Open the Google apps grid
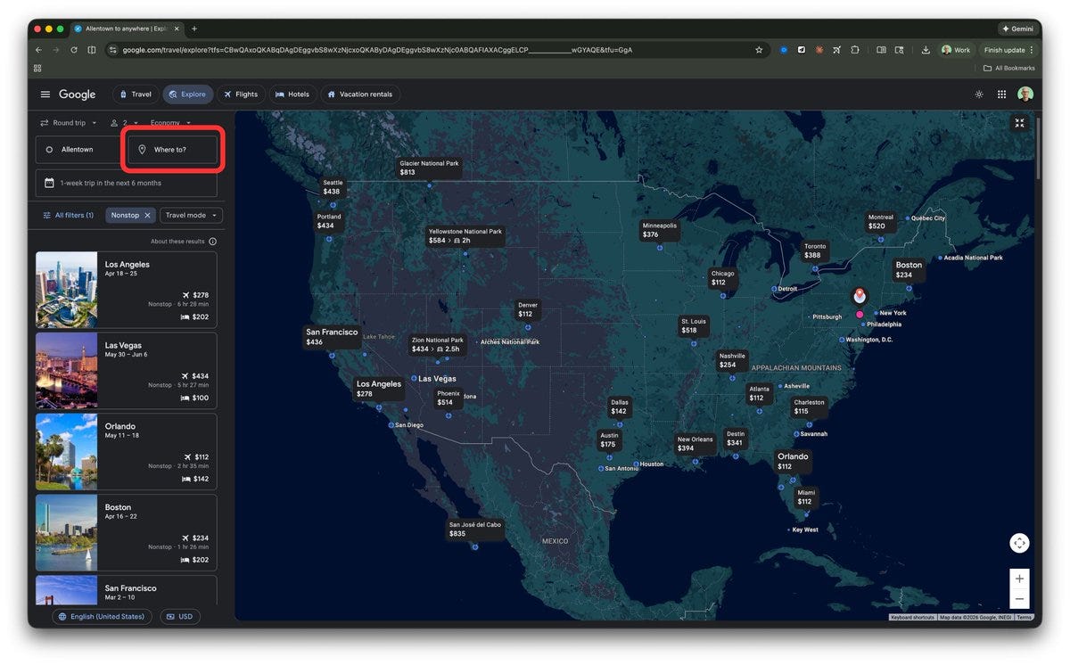This screenshot has width=1070, height=665. click(x=1001, y=94)
